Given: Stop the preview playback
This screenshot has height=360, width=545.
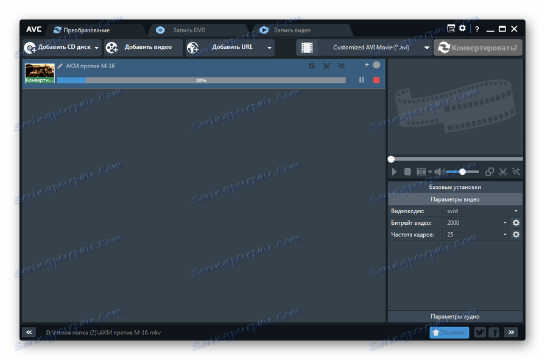Looking at the screenshot, I should click(407, 172).
